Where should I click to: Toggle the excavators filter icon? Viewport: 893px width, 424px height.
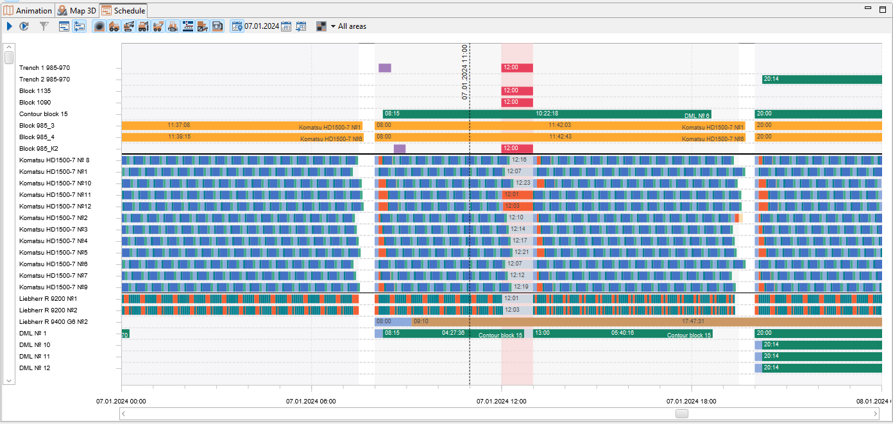tap(129, 26)
